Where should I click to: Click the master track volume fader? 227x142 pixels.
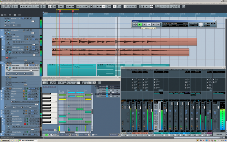33,21
